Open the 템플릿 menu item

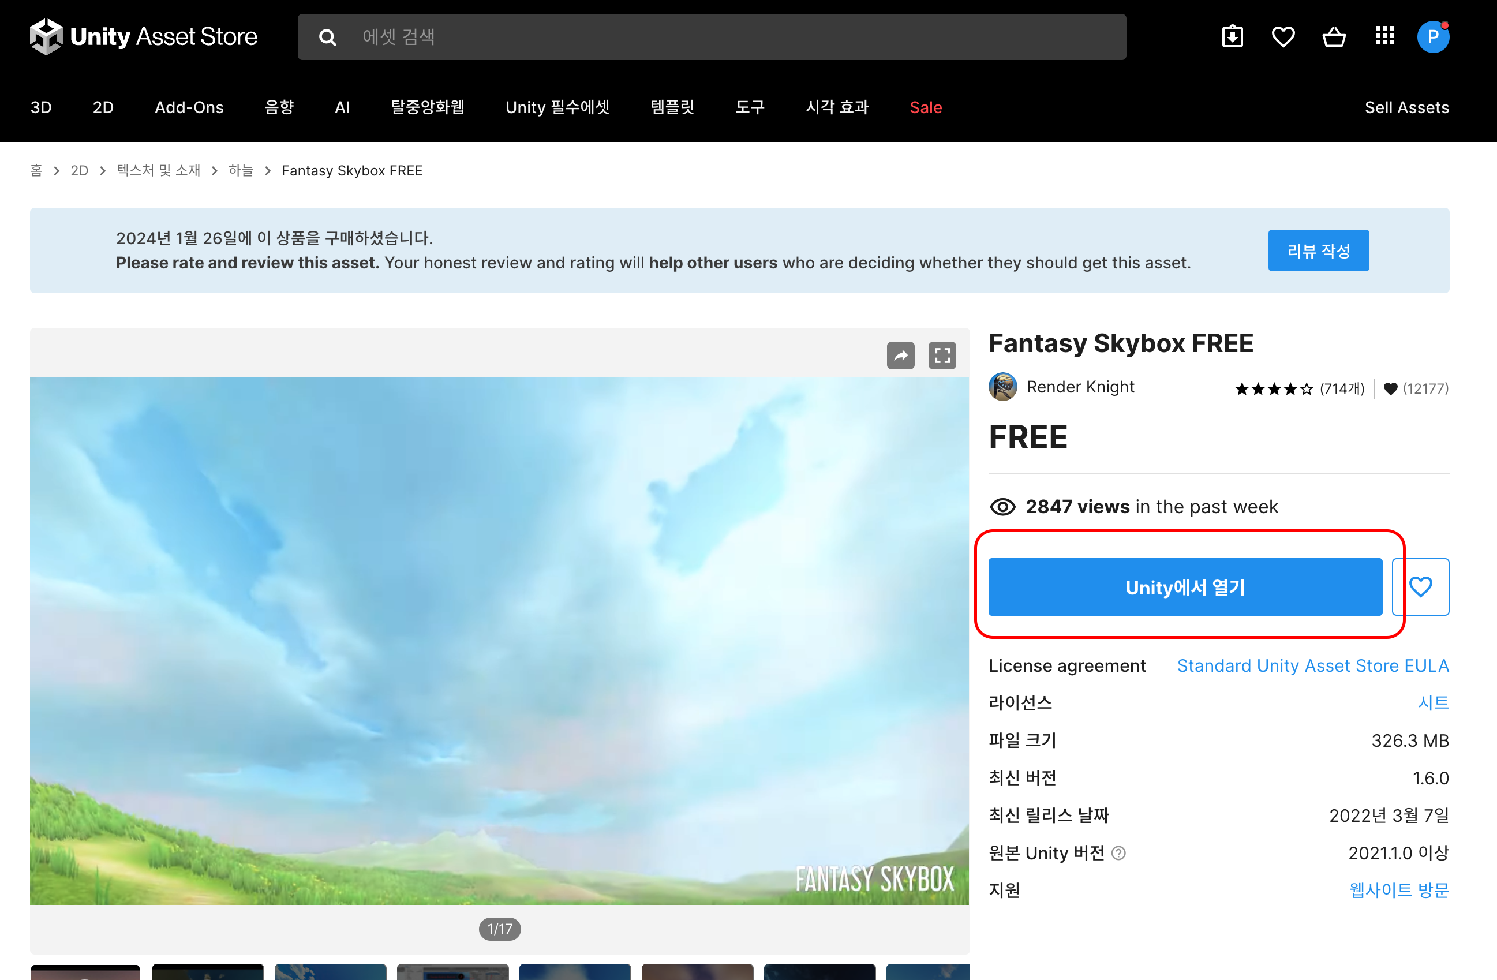point(672,107)
